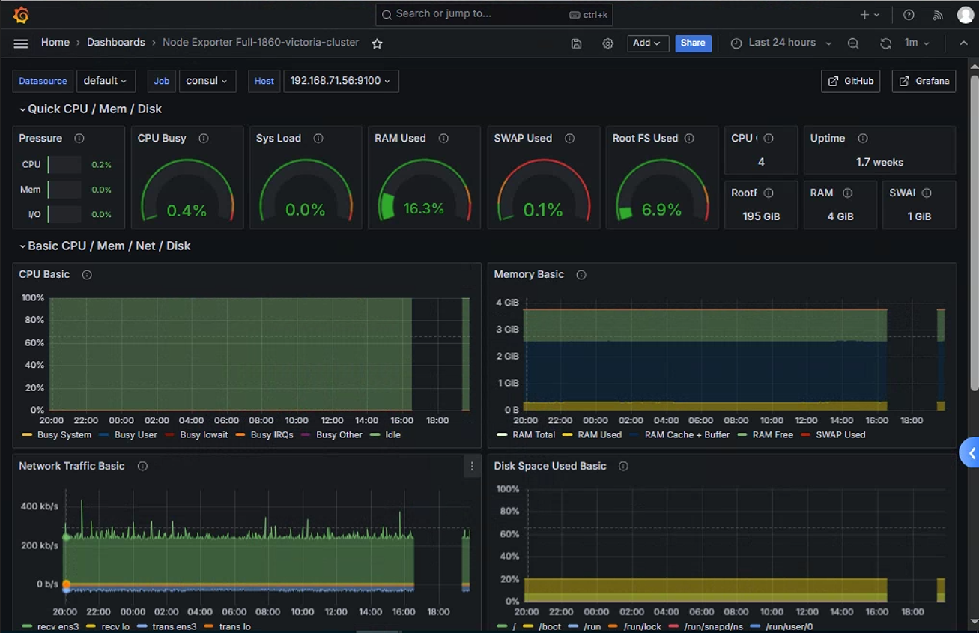Click the Grafana logo icon
The image size is (979, 633).
(21, 15)
